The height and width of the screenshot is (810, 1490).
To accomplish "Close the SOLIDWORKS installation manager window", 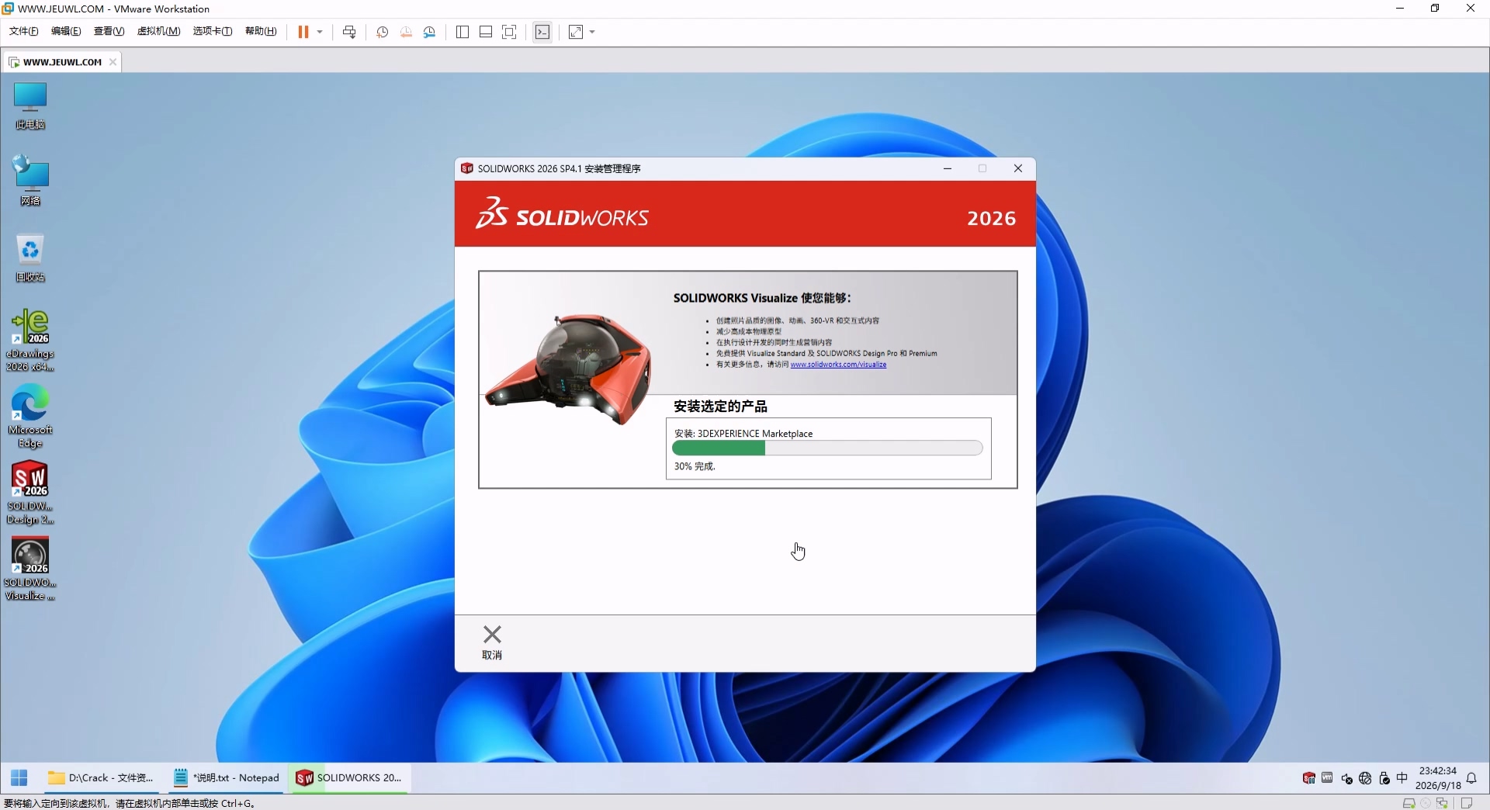I will tap(1018, 168).
